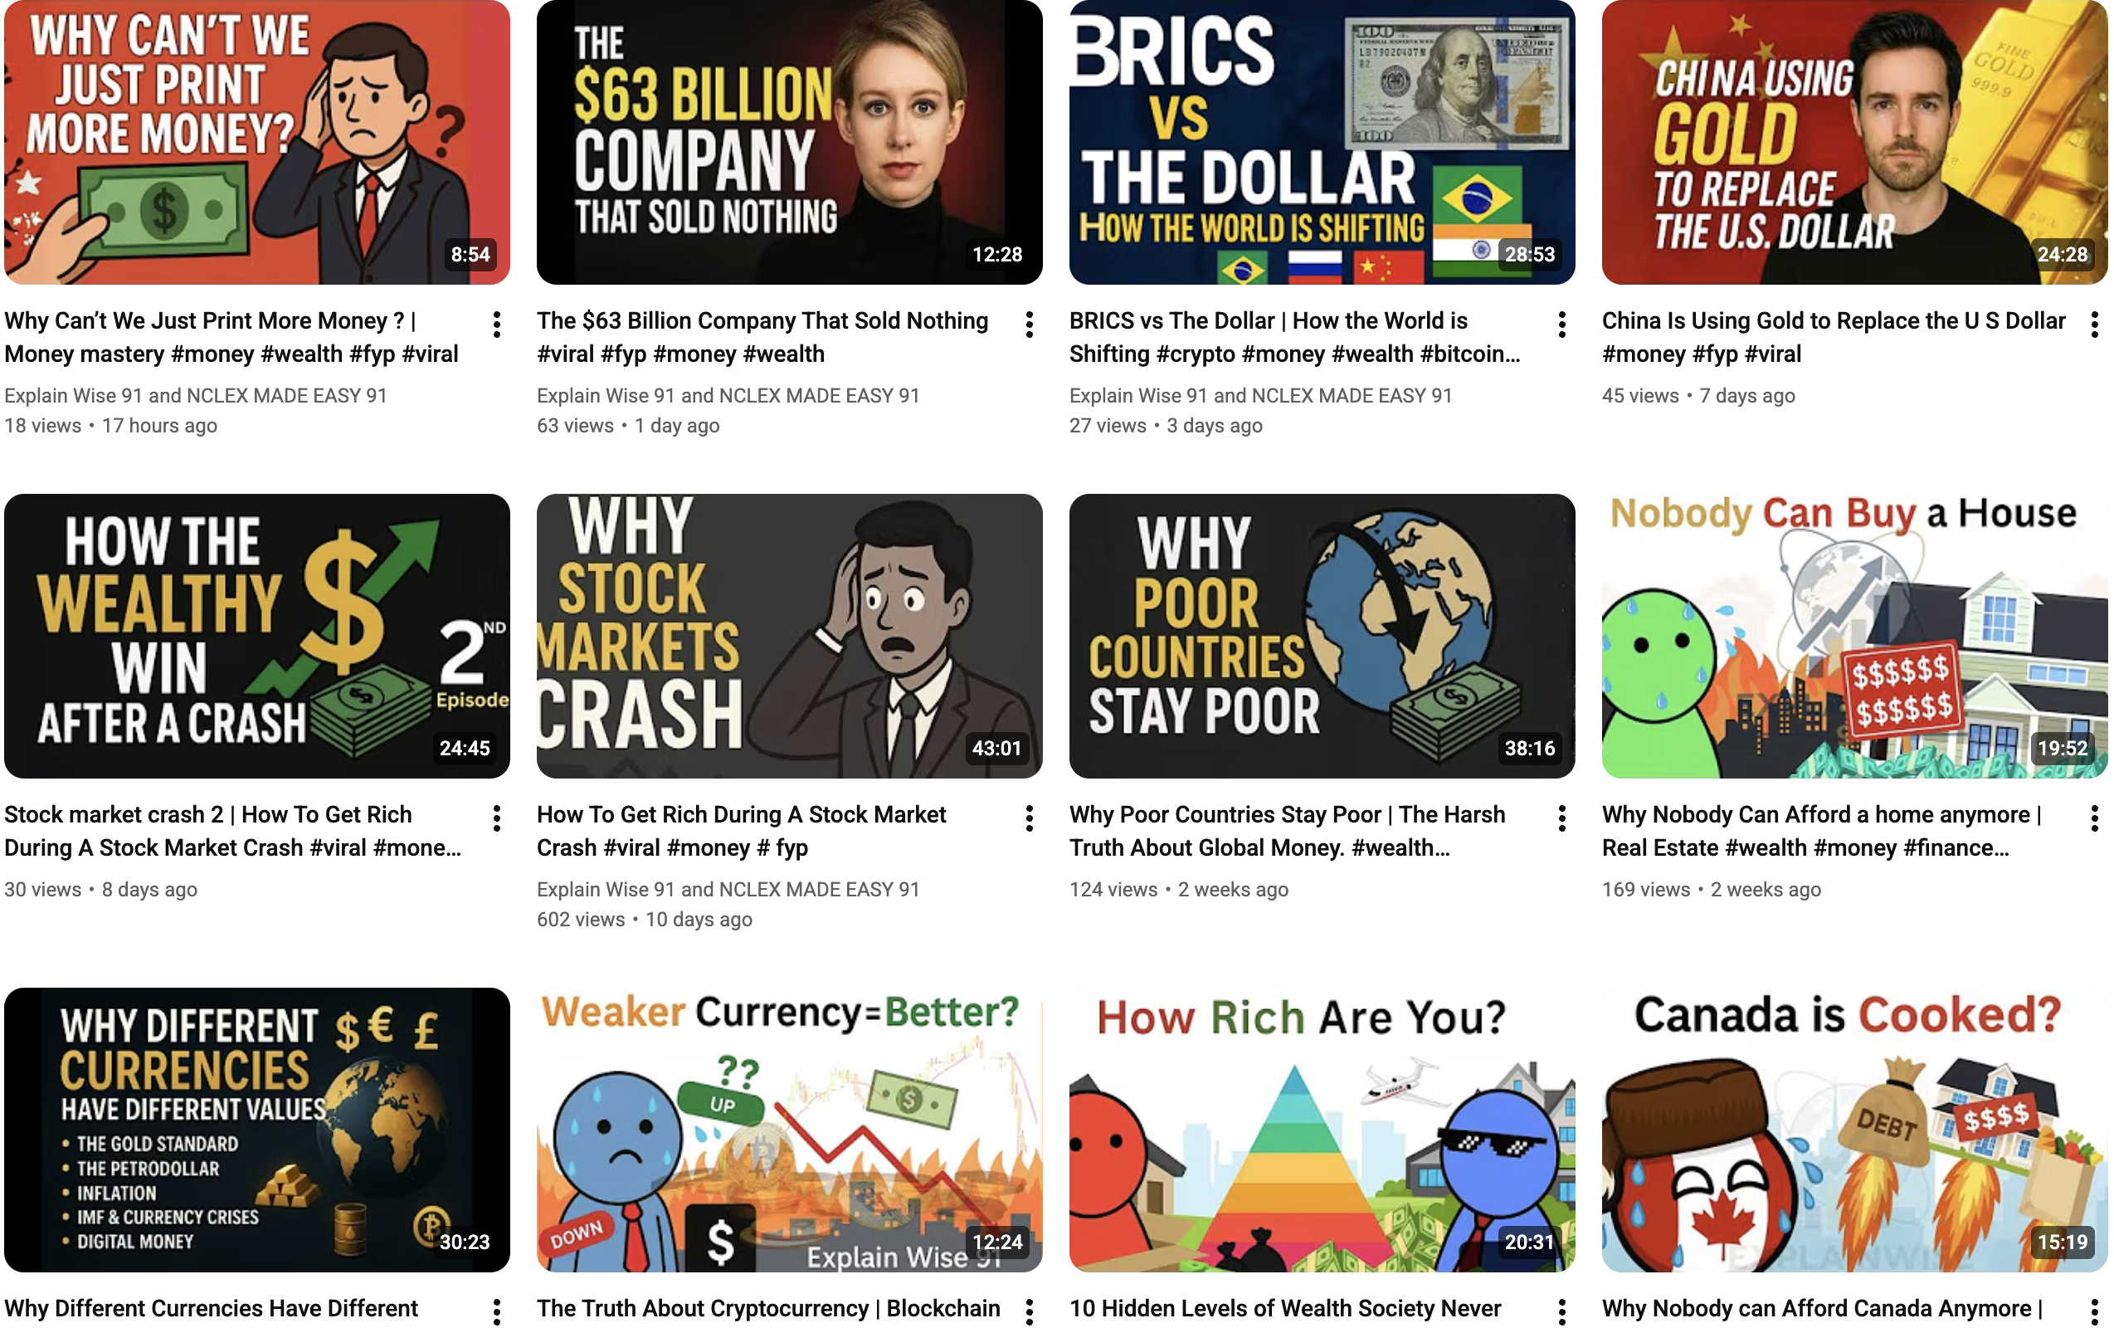This screenshot has width=2114, height=1328.
Task: Open options menu for Print More Money video
Action: tap(497, 324)
